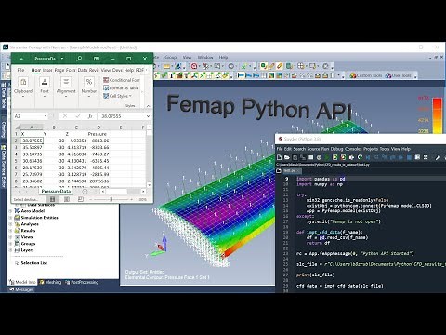Expand the Excel formula bar chevron
Screen dimensions: 446x335
148,116
